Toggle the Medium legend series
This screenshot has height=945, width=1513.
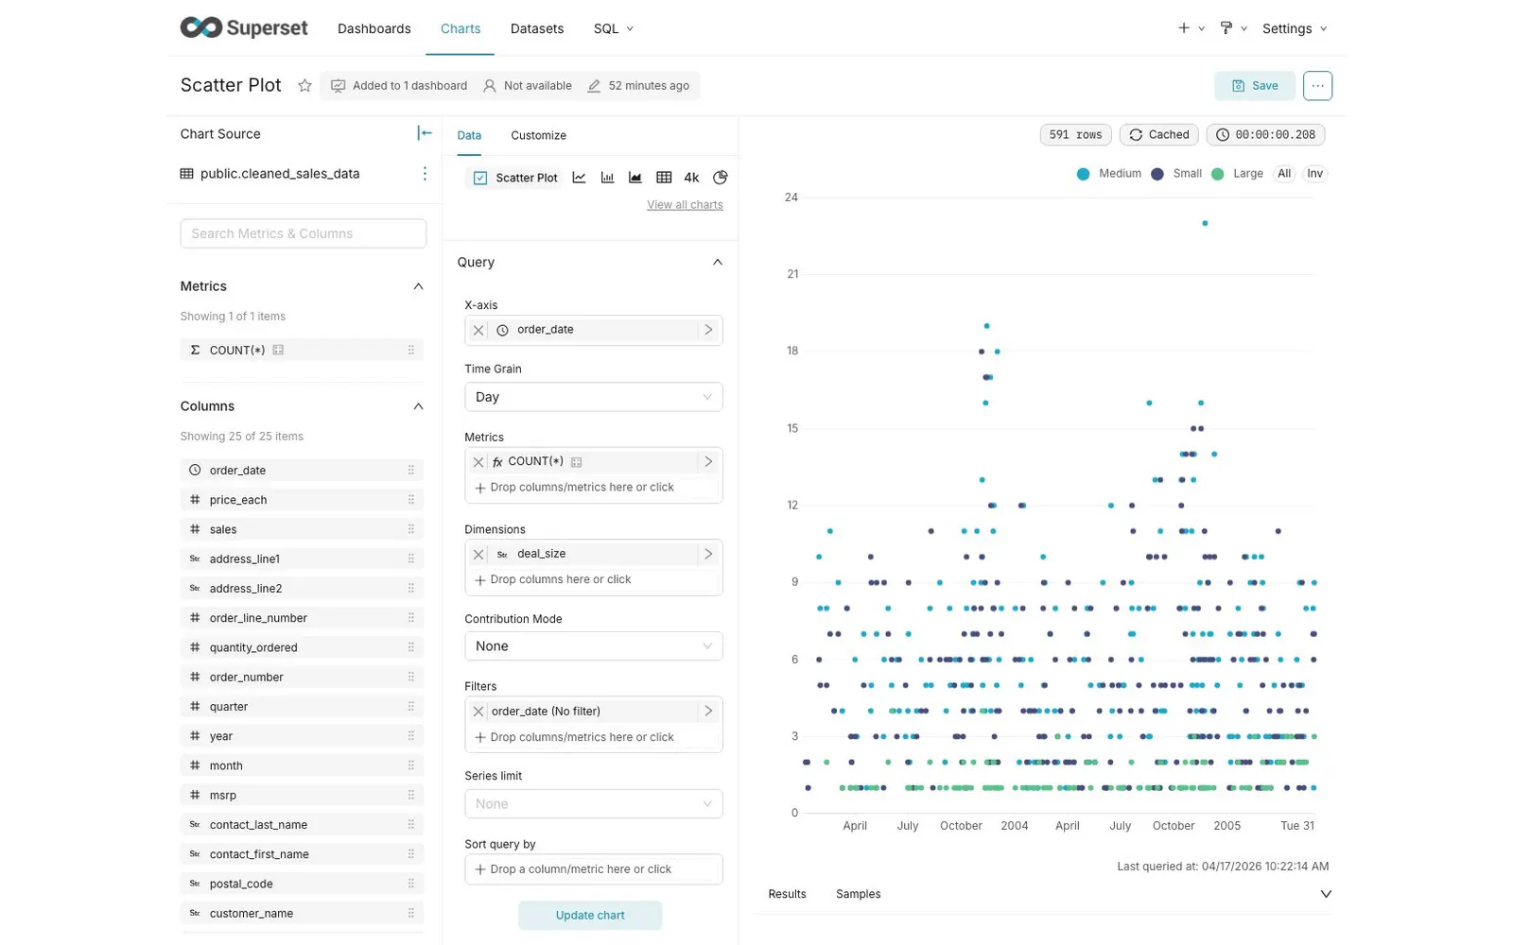1109,174
